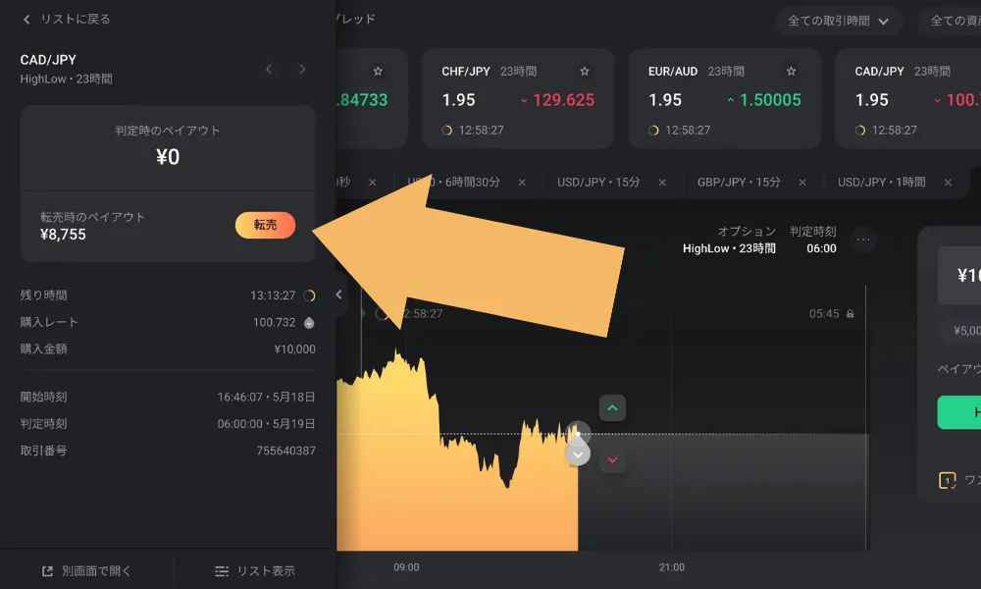The image size is (981, 589).
Task: Open the position with 別画面で開く
Action: tap(86, 571)
